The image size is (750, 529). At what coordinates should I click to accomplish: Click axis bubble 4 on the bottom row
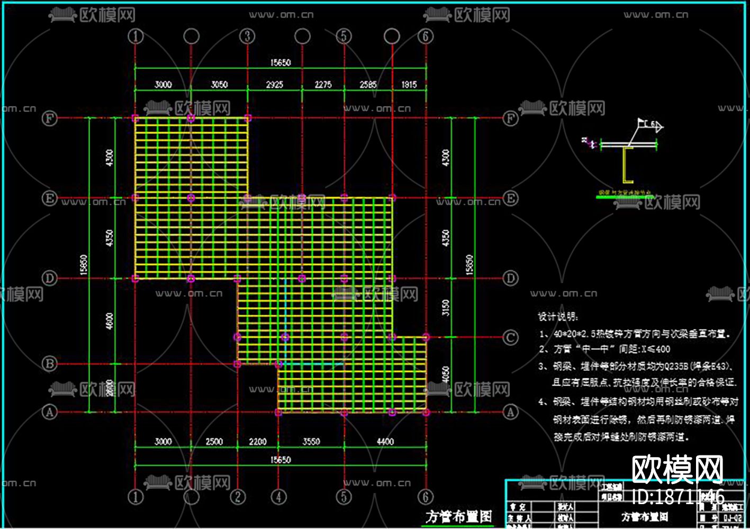278,497
